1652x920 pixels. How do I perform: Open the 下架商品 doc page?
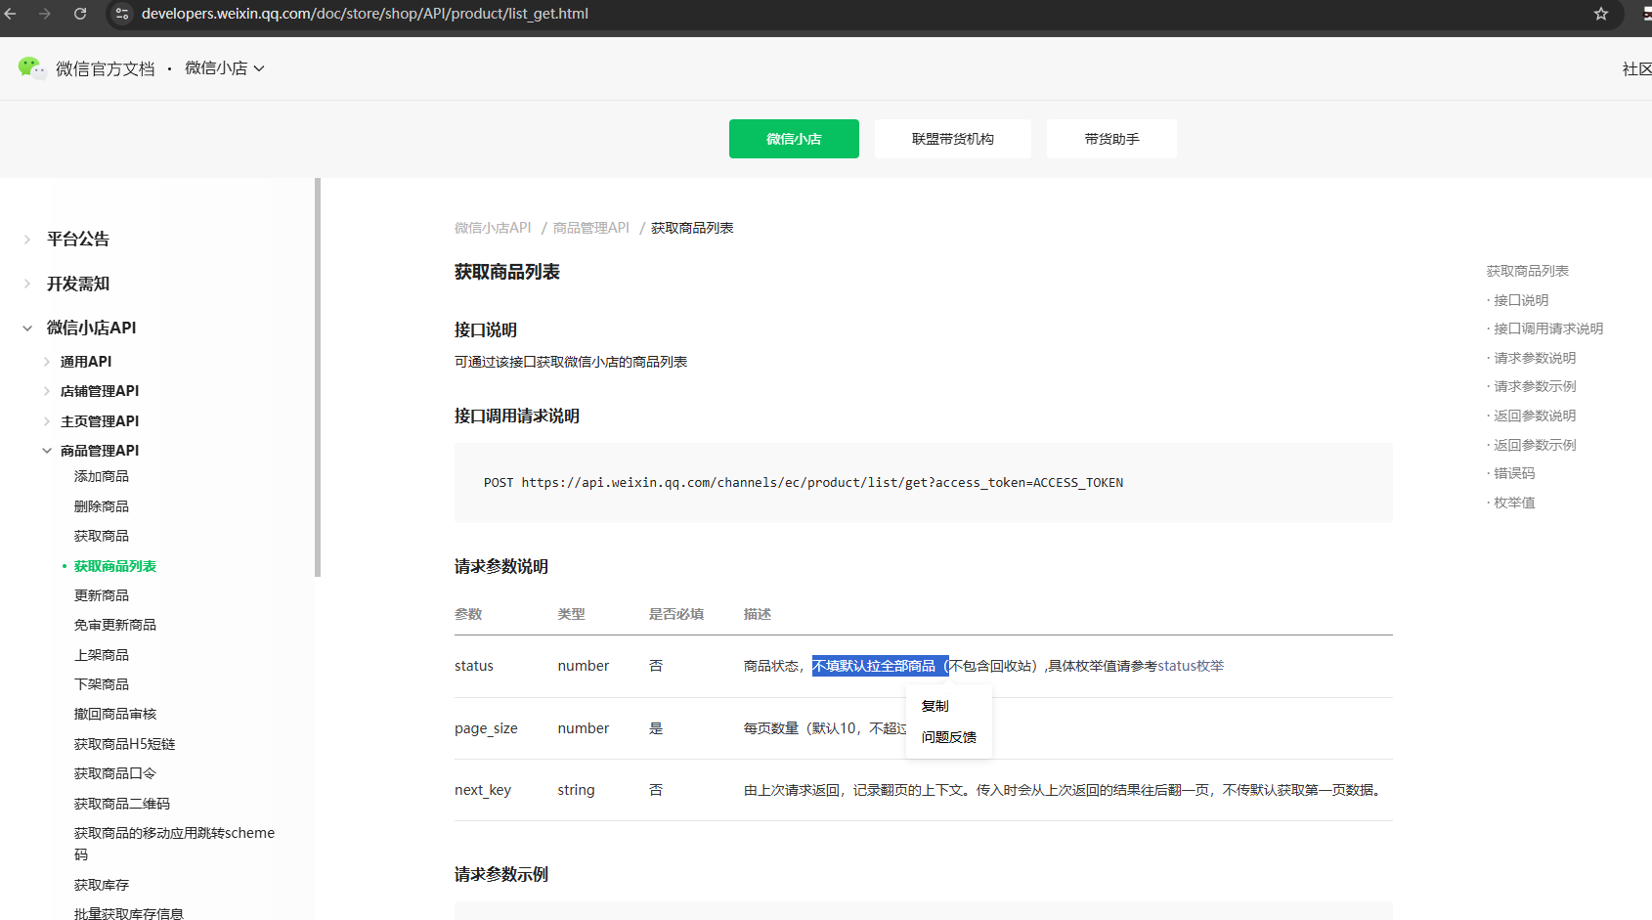point(102,685)
